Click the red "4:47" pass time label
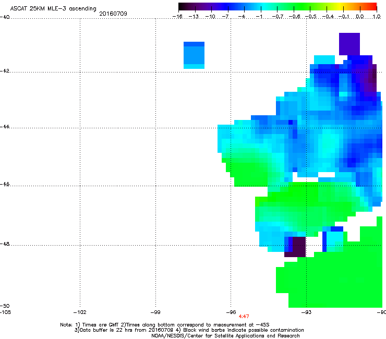Screen dimensions: 386x339 click(x=244, y=317)
